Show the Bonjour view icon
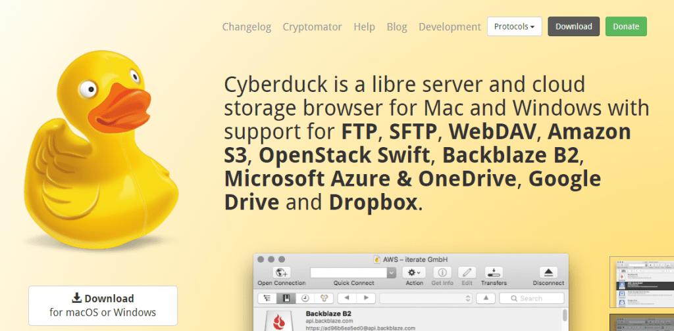 [x=324, y=298]
